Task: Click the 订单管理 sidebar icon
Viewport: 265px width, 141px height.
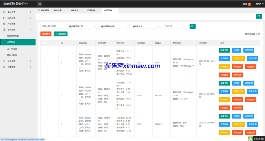Action: click(x=4, y=67)
